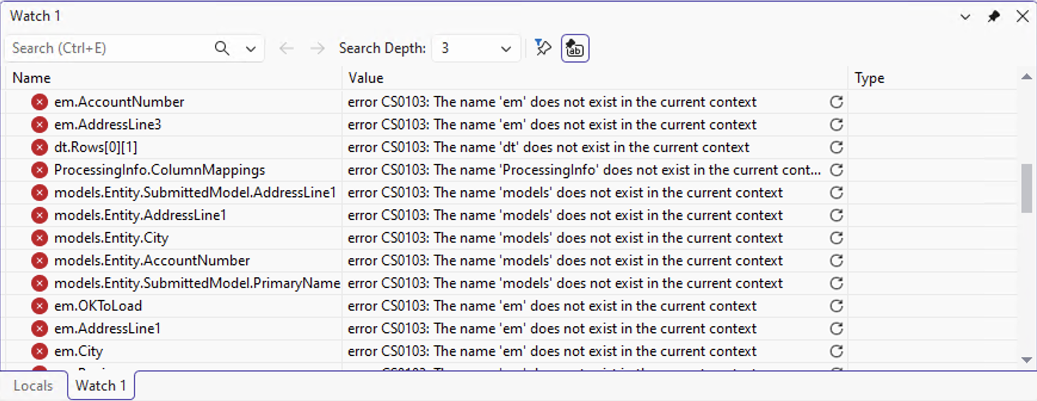Toggle the pinned items filter icon
The width and height of the screenshot is (1037, 401).
click(x=542, y=48)
